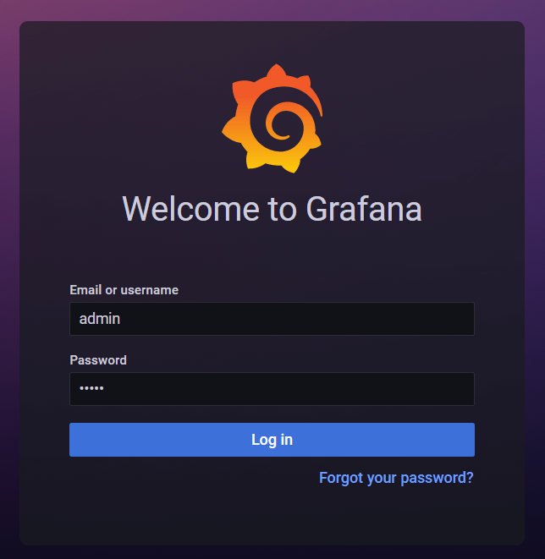545x559 pixels.
Task: Open the Forgot your password? link
Action: click(396, 478)
